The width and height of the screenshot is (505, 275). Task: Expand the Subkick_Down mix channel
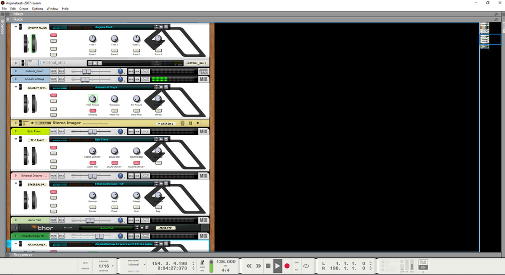click(x=16, y=71)
